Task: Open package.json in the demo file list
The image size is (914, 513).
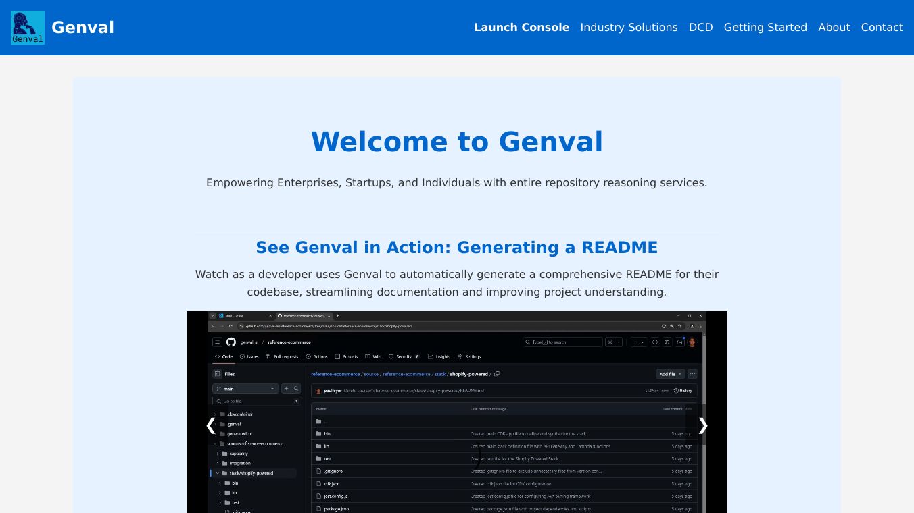Action: [336, 509]
